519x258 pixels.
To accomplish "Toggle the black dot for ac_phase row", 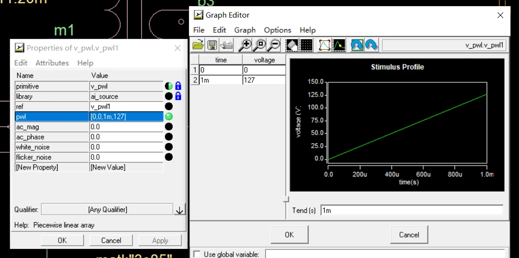I will tap(169, 137).
